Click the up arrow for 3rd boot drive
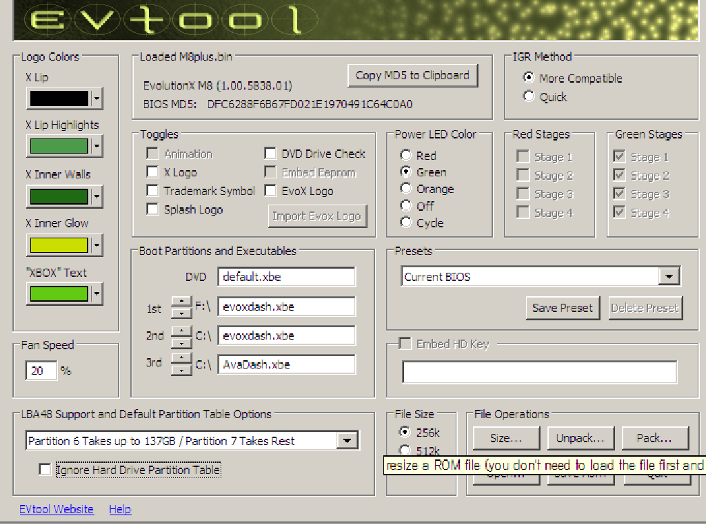The height and width of the screenshot is (529, 706). [181, 358]
